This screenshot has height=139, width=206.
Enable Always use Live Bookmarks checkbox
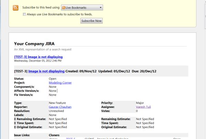tap(24, 14)
